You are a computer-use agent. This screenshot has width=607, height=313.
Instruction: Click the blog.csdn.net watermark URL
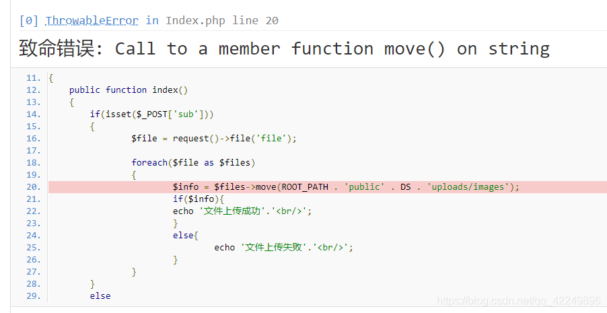[x=519, y=301]
